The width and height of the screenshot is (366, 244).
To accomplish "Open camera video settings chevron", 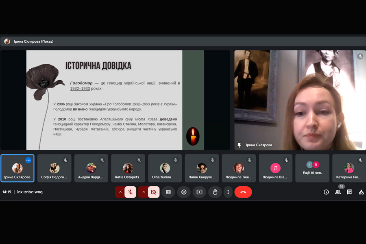I will 144,192.
